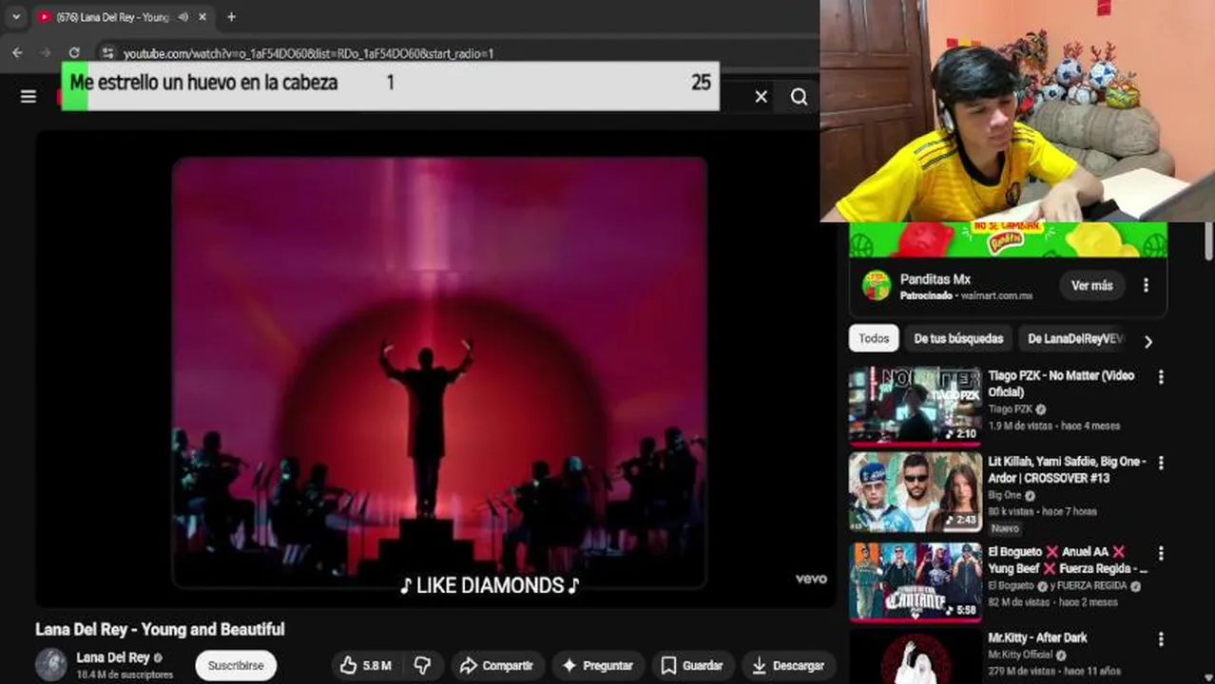Download the video with Descargar
1215x684 pixels.
tap(788, 666)
